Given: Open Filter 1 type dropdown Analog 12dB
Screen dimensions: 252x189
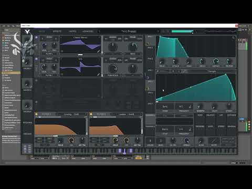Looking at the screenshot, I should tap(71, 114).
